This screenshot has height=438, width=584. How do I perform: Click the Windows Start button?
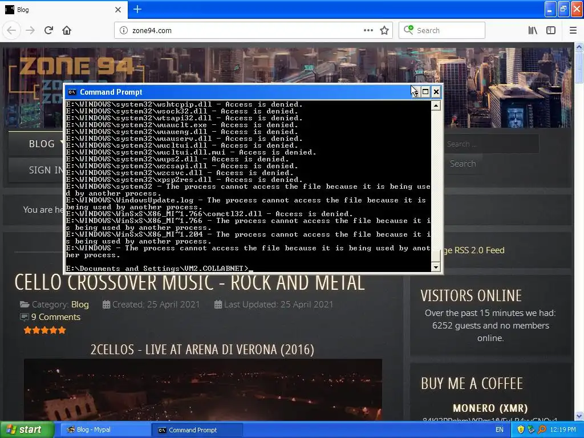(27, 430)
